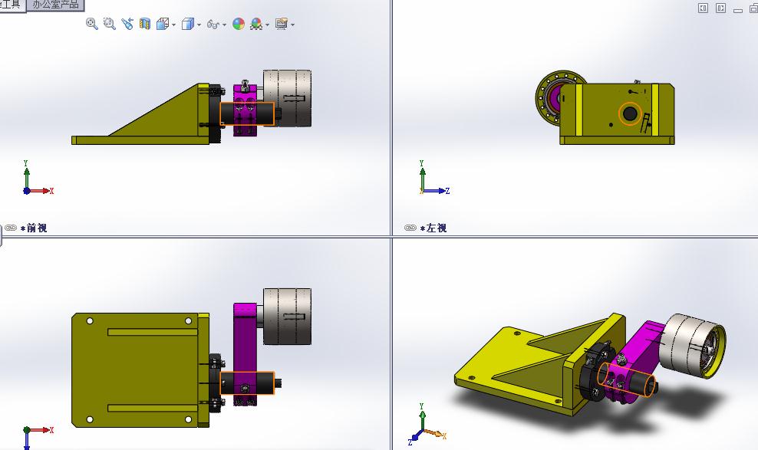Expand the Apply Scene dropdown arrow
Image resolution: width=758 pixels, height=450 pixels.
[x=267, y=25]
